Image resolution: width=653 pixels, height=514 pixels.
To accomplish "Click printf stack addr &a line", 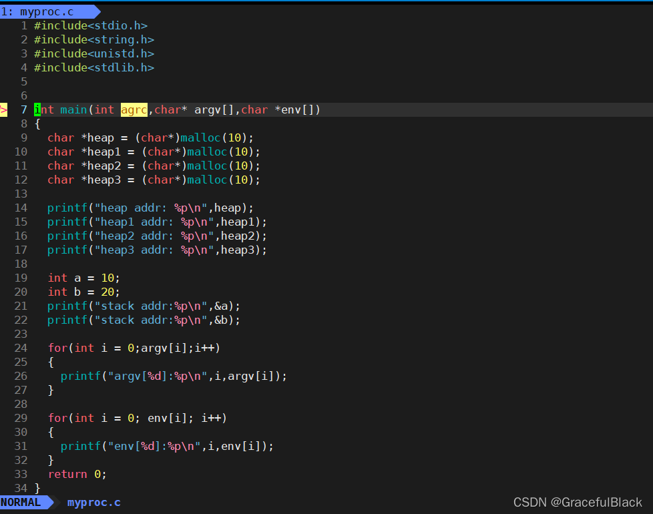I will tap(144, 306).
